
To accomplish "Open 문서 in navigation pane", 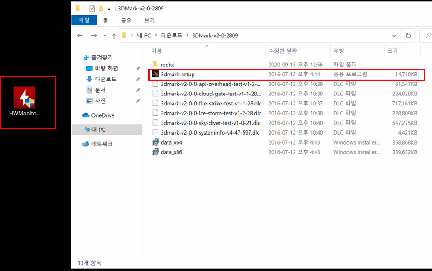I will pos(96,90).
